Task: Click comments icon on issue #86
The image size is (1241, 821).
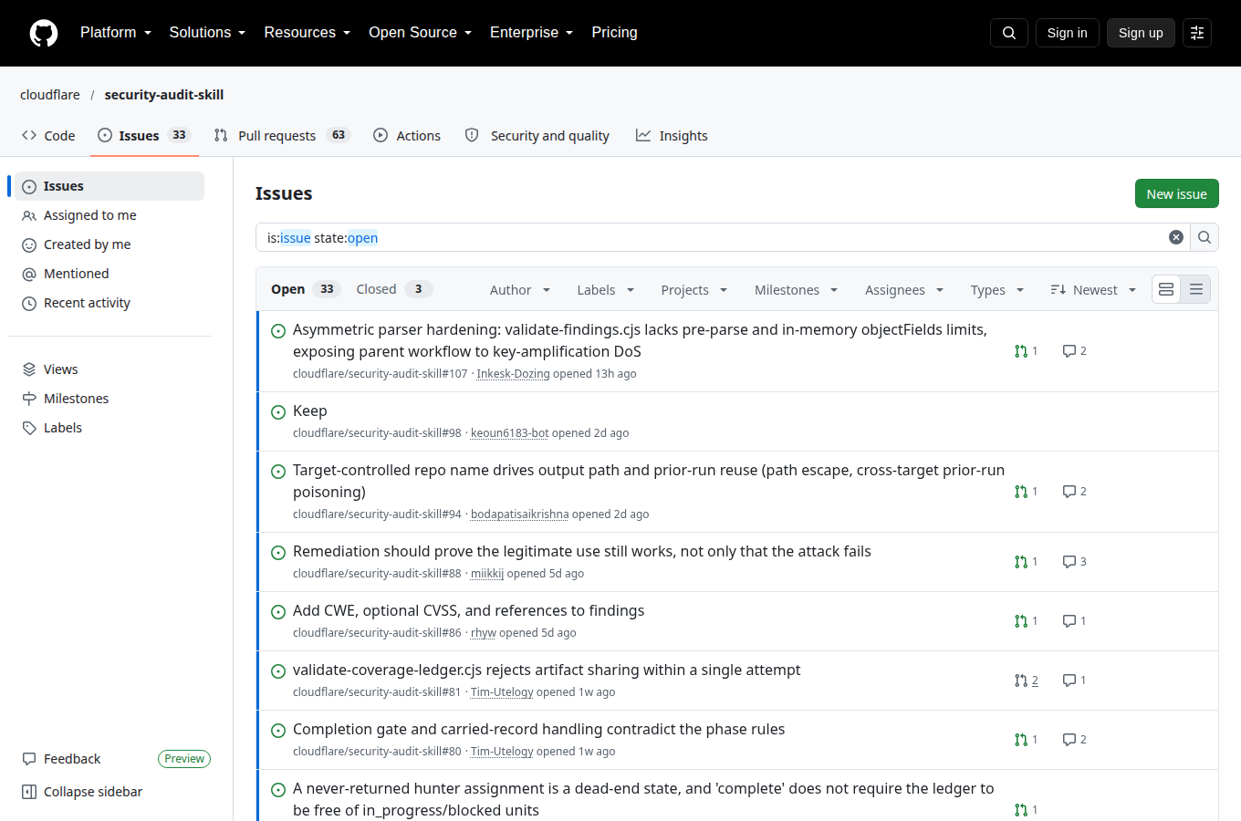Action: click(x=1069, y=621)
